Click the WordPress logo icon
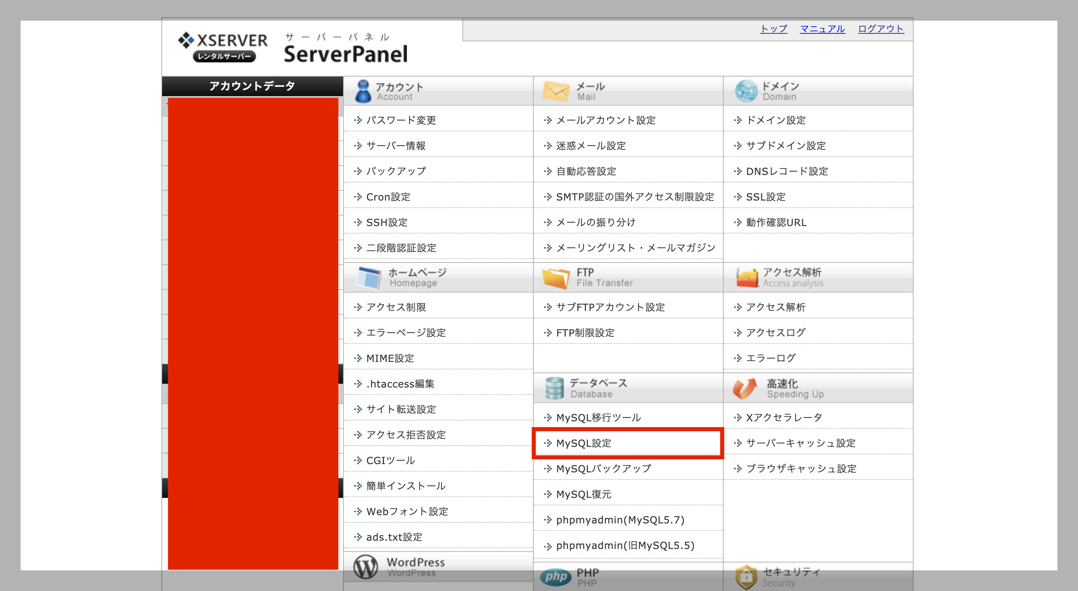This screenshot has width=1078, height=591. (365, 567)
